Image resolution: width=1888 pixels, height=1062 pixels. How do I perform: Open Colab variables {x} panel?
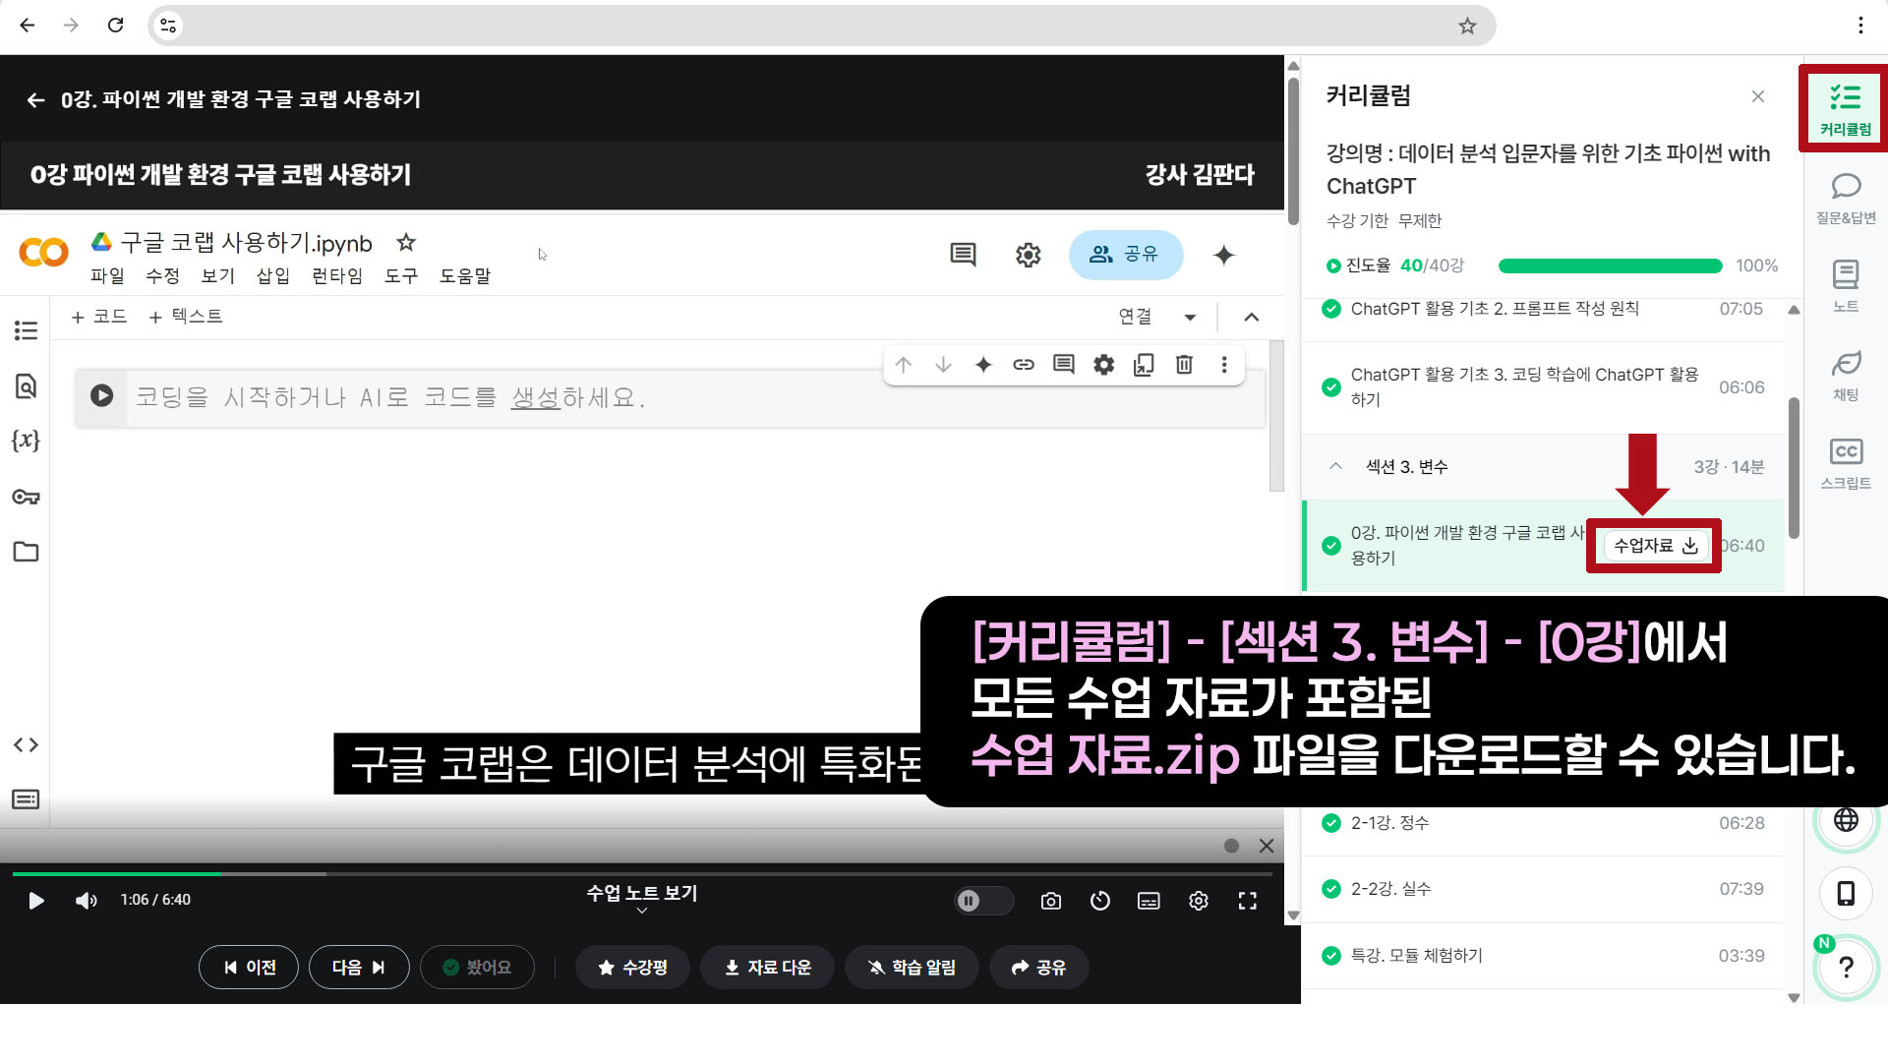(x=26, y=441)
